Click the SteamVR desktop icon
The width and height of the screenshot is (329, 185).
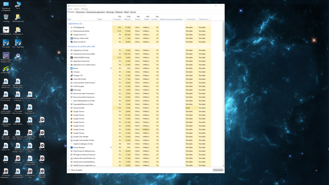[18, 56]
